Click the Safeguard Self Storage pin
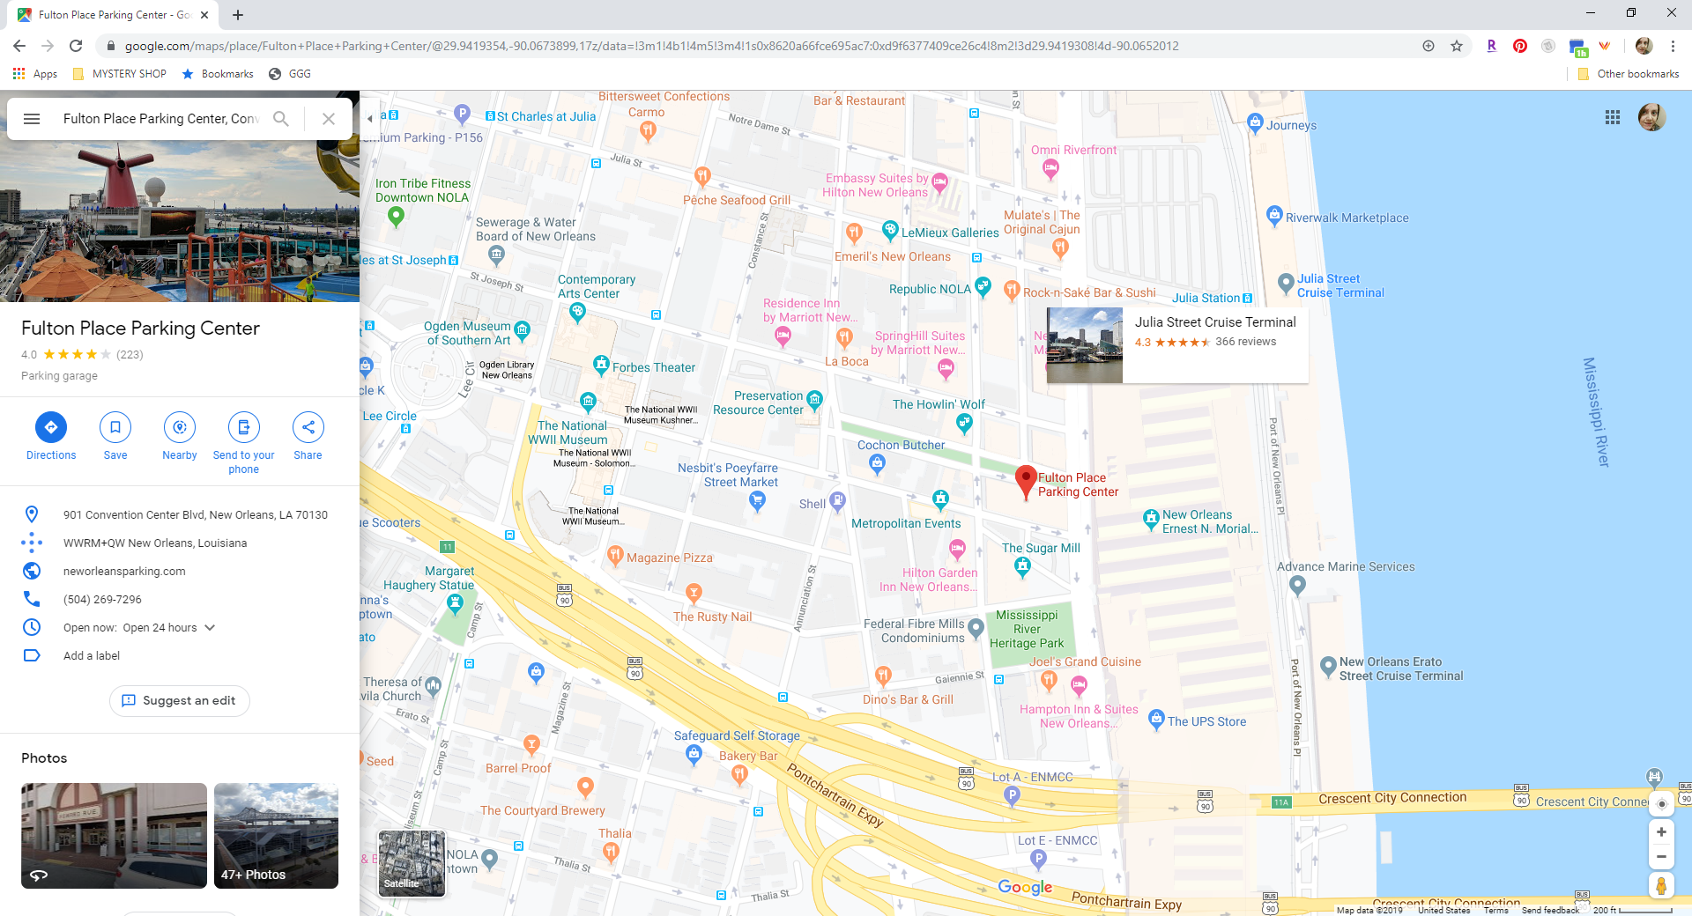The height and width of the screenshot is (916, 1692). pos(694,754)
